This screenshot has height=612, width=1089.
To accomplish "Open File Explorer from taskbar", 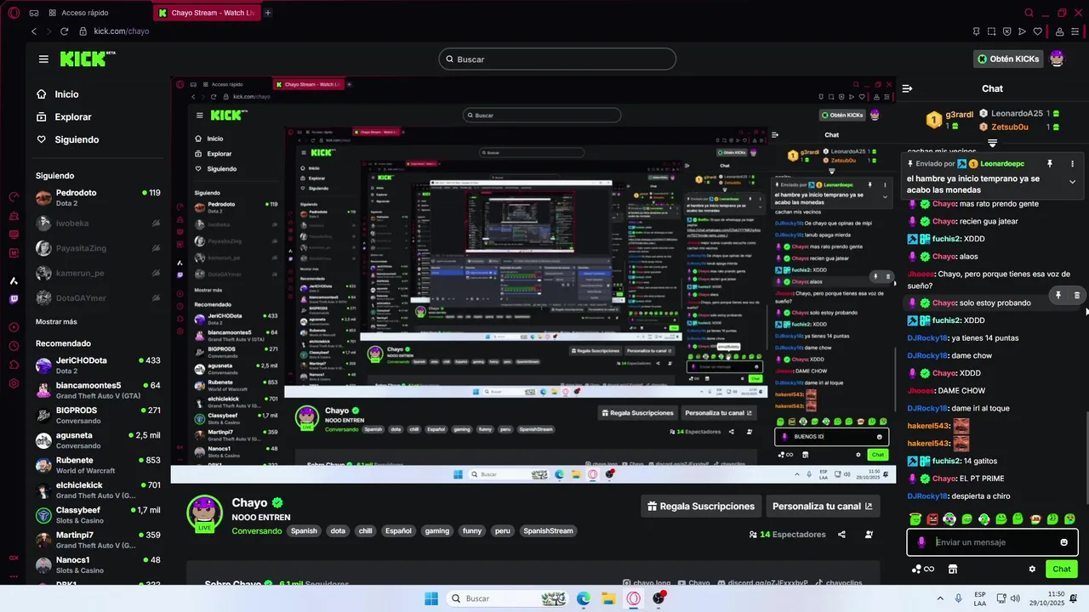I will pos(608,598).
